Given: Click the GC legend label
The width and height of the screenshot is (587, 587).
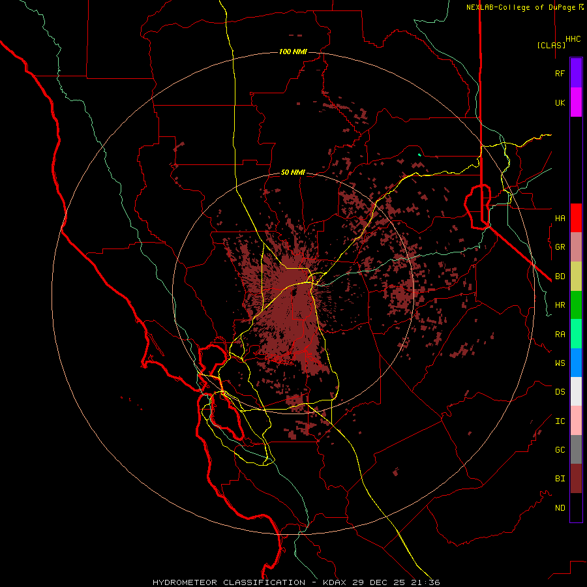Looking at the screenshot, I should coord(560,450).
